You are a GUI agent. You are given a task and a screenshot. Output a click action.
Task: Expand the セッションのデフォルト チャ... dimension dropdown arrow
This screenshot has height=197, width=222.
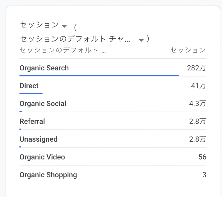[141, 40]
